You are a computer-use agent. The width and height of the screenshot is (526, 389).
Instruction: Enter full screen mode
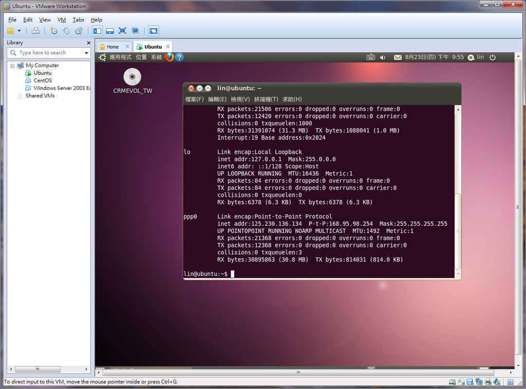coord(122,31)
